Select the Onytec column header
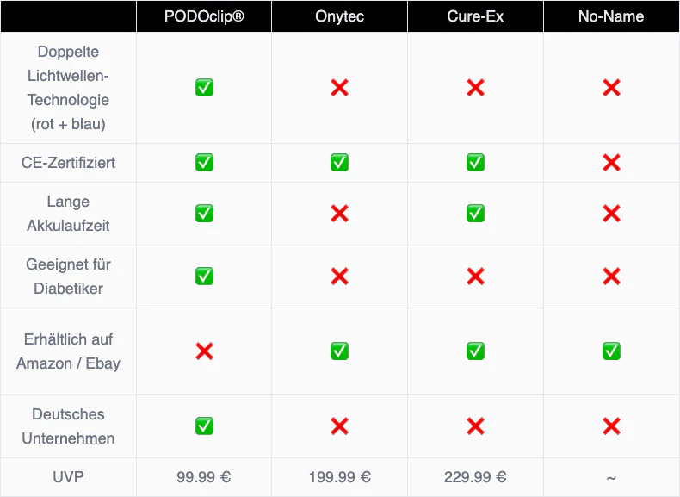Screen dimensions: 680x497 [340, 16]
